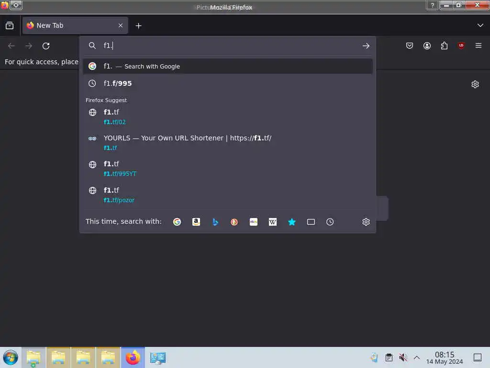The width and height of the screenshot is (490, 368).
Task: Select history entry f1.f/995
Action: pyautogui.click(x=228, y=83)
